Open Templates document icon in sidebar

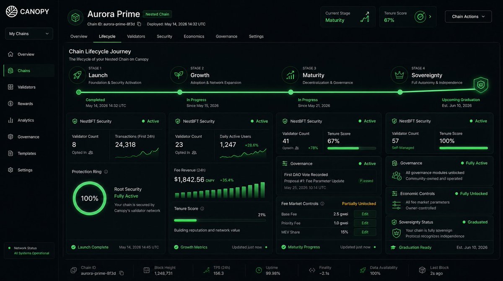[10, 153]
